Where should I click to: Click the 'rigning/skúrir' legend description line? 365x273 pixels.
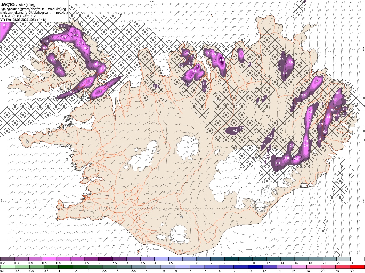click(x=33, y=9)
